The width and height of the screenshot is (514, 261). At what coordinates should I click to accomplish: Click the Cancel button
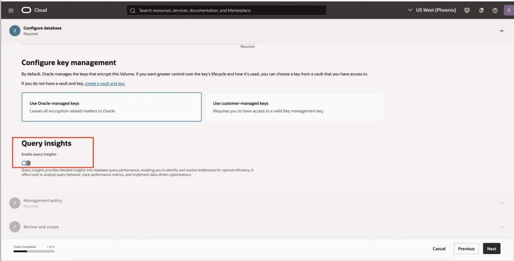(x=439, y=249)
